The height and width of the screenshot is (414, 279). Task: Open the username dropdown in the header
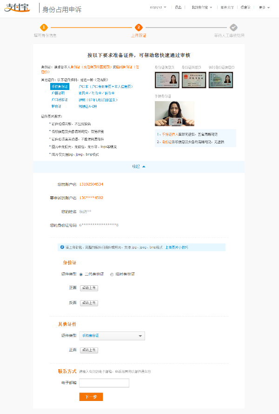(x=158, y=7)
